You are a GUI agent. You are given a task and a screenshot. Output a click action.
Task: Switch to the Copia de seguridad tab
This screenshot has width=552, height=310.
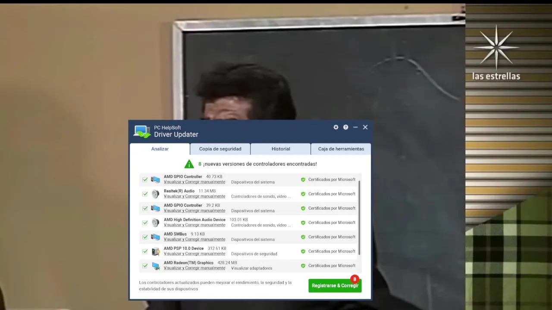click(220, 149)
